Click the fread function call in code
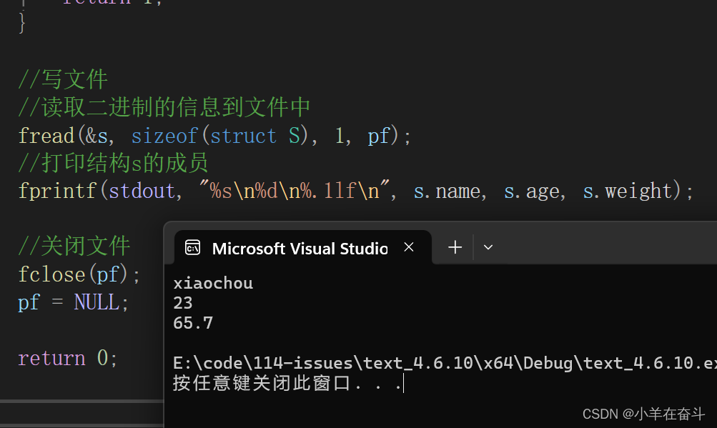Viewport: 717px width, 428px height. [x=46, y=136]
